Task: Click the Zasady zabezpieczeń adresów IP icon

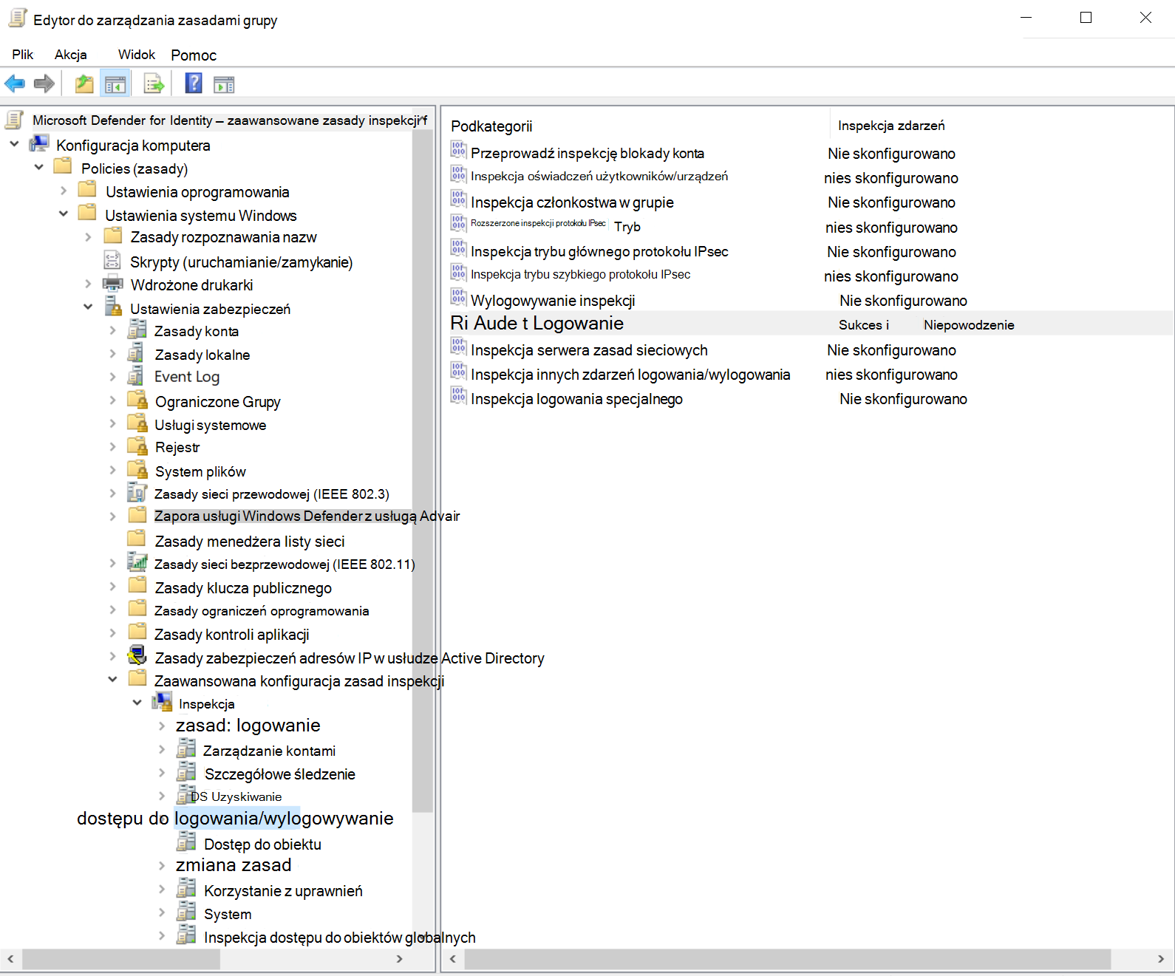Action: coord(137,655)
